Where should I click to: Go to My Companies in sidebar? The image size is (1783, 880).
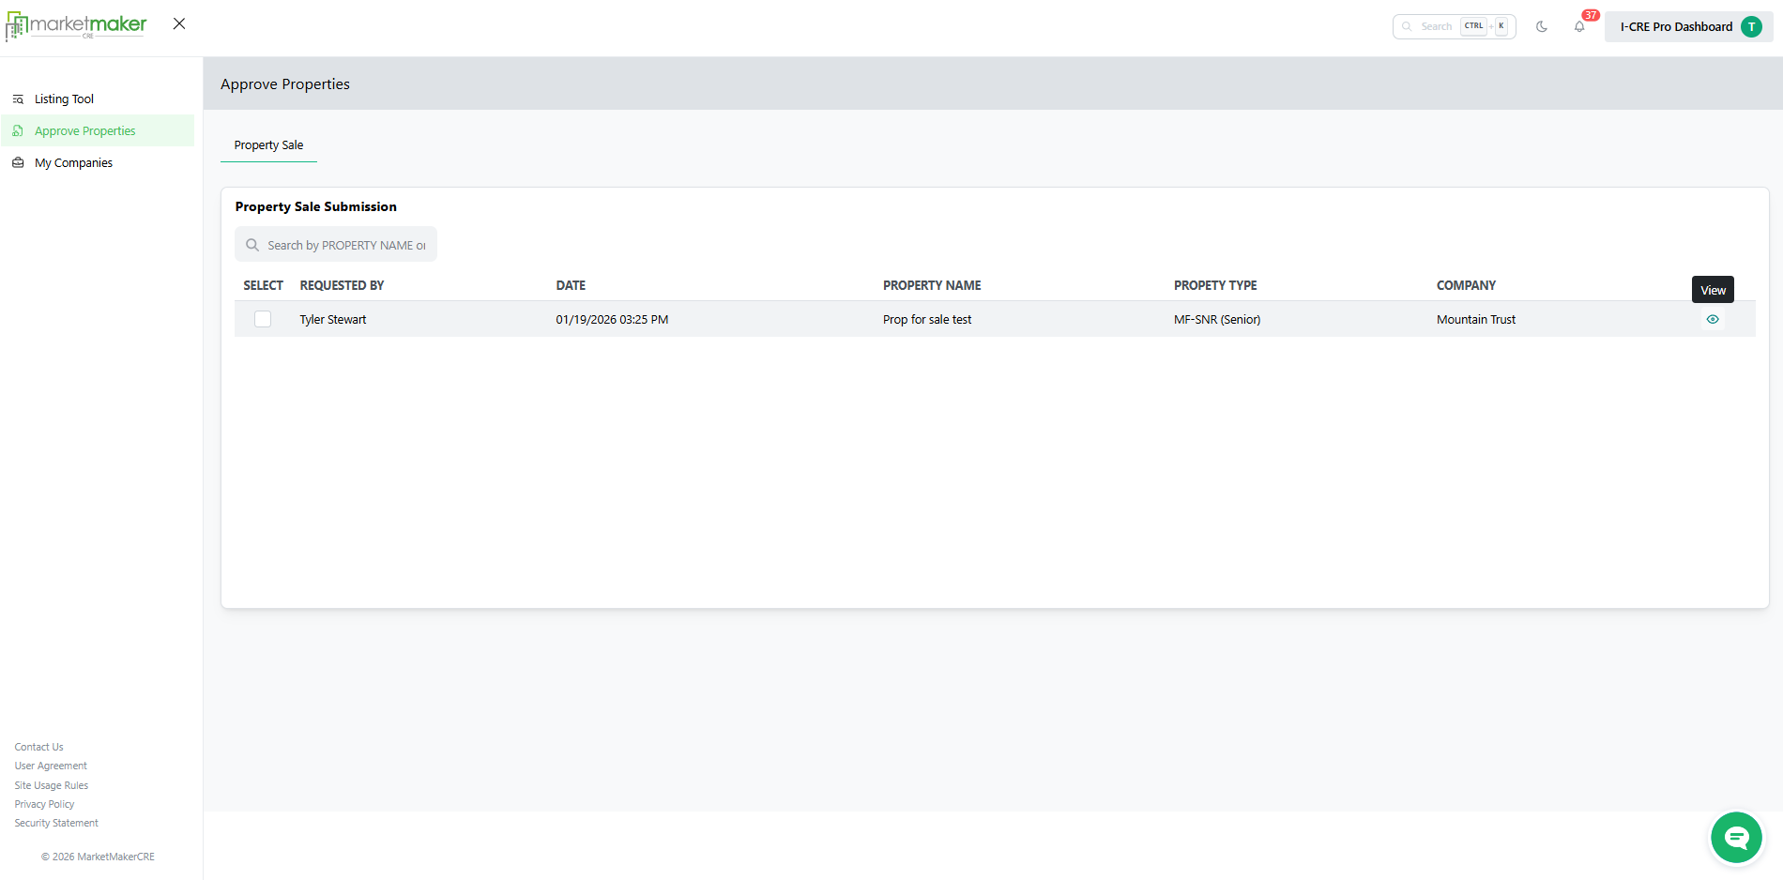click(x=73, y=163)
